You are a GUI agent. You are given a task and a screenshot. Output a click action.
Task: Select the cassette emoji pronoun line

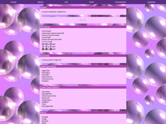[49, 44]
